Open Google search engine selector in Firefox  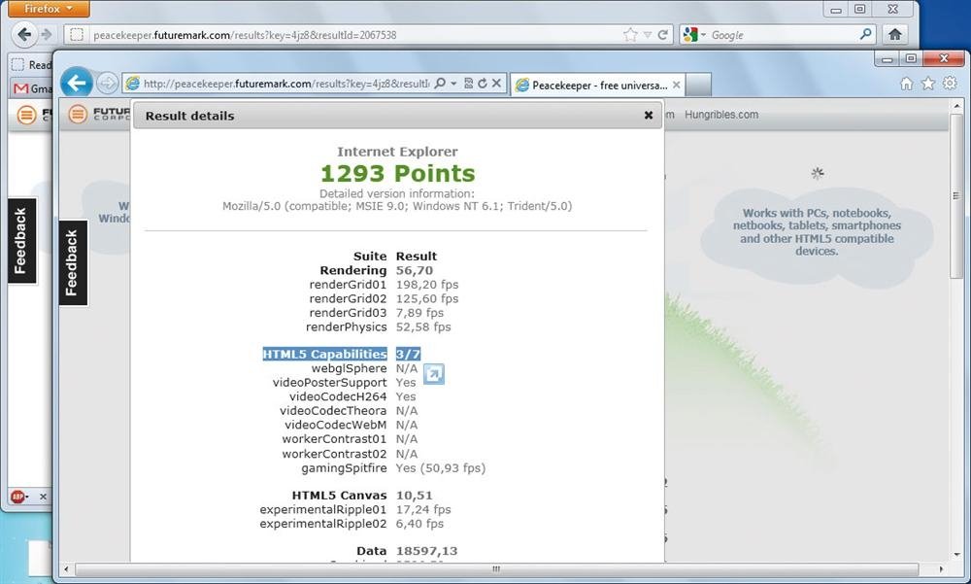(x=693, y=35)
